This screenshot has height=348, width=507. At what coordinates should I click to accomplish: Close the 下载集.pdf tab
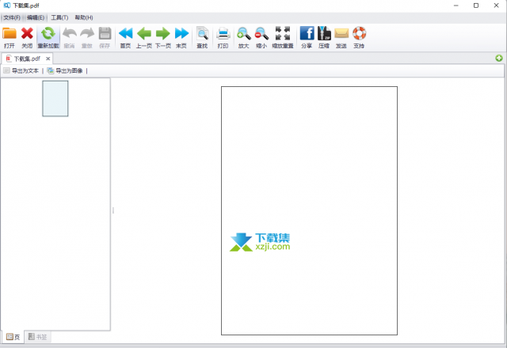tap(48, 59)
